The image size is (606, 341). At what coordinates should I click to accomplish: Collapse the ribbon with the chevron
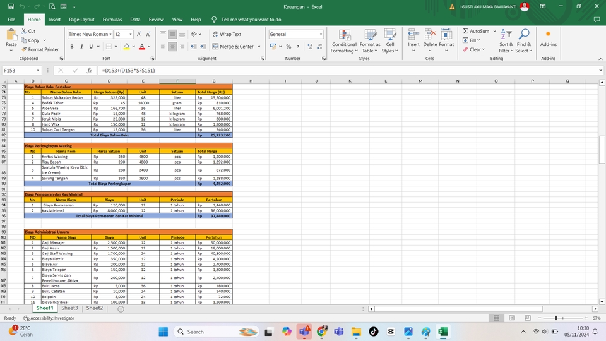(600, 59)
